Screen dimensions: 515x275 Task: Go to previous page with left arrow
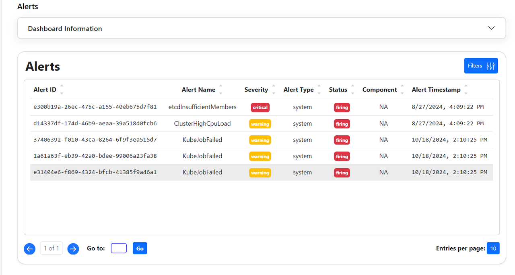point(29,249)
